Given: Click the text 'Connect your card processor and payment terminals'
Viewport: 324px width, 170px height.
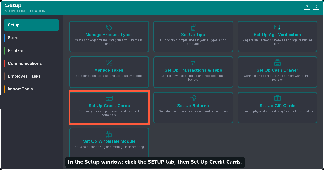Looking at the screenshot, I should pyautogui.click(x=109, y=113).
